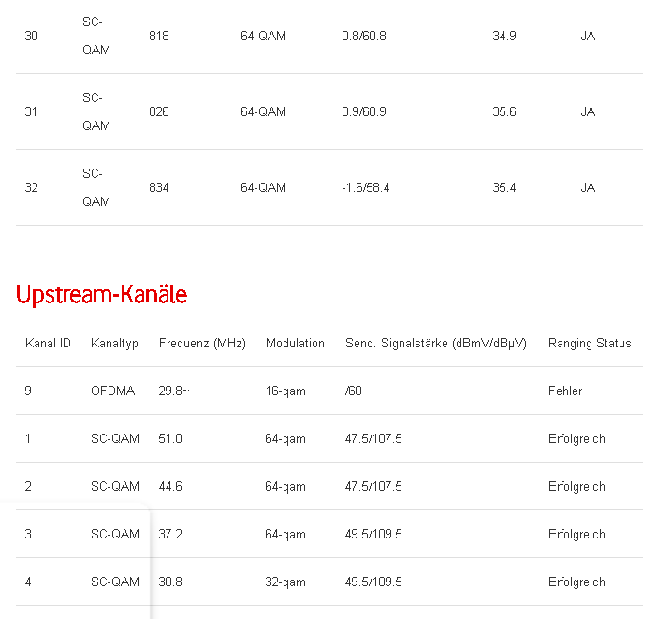Click the Ranging Status column header

pyautogui.click(x=590, y=344)
